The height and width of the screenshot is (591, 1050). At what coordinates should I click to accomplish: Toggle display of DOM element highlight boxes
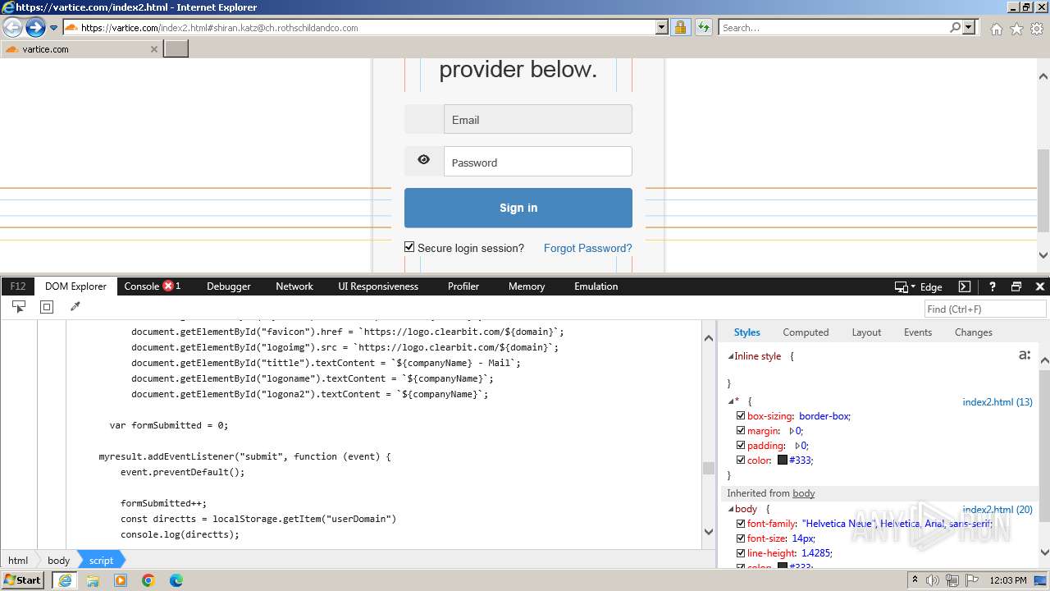pyautogui.click(x=47, y=307)
